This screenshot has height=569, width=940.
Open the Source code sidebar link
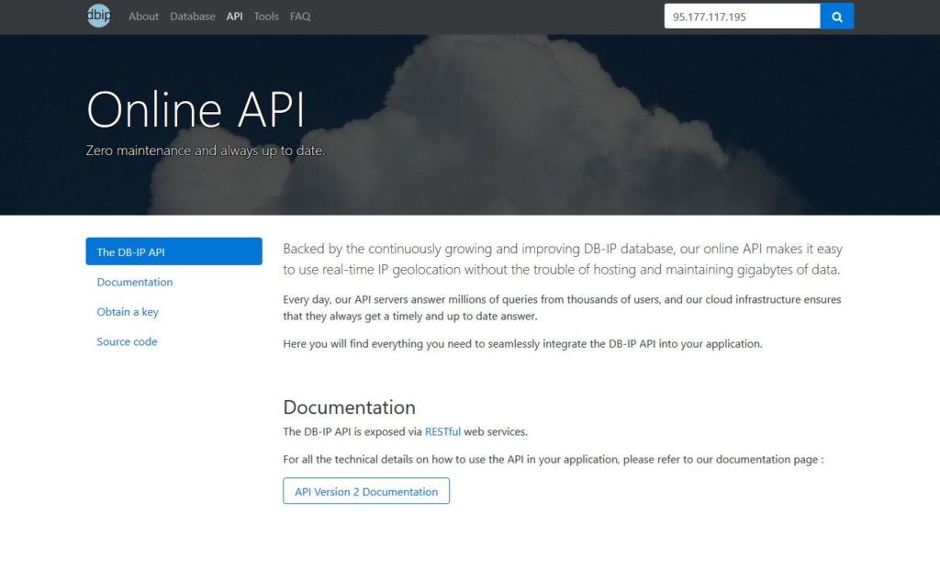(127, 341)
